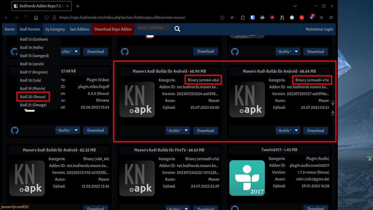The image size is (373, 210).
Task: Show site security via the padlock icon
Action: [x=54, y=17]
